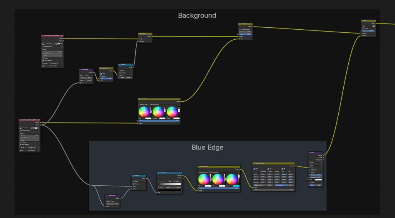This screenshot has height=218, width=395.
Task: Toggle the Red channel checkbox in Color Correction
Action: pos(254,168)
